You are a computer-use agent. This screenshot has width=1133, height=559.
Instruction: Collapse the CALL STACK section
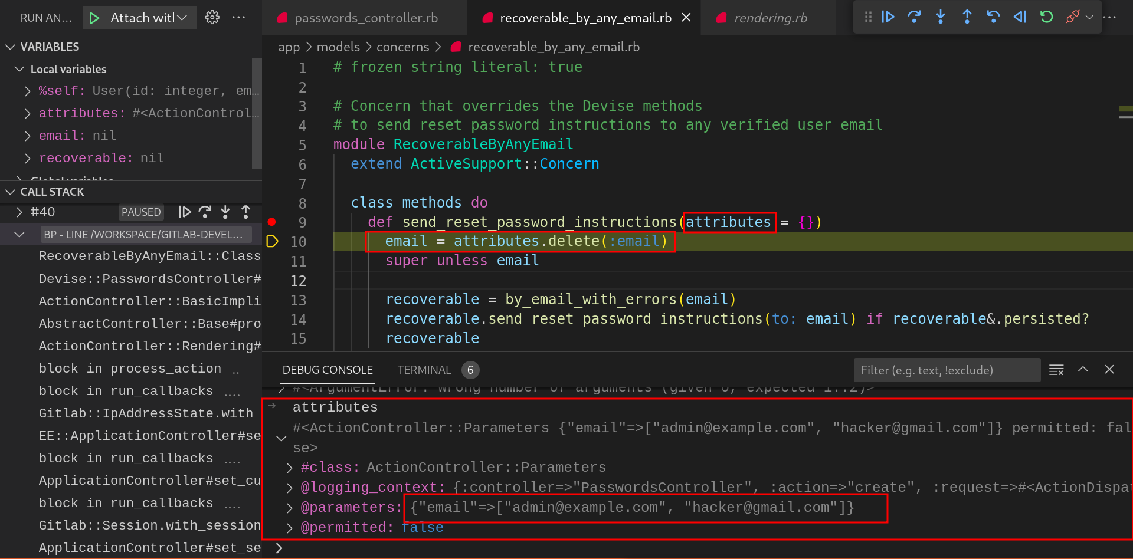[x=10, y=192]
